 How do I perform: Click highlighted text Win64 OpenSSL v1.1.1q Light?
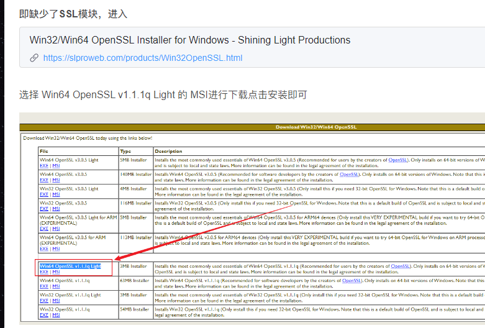click(x=70, y=266)
